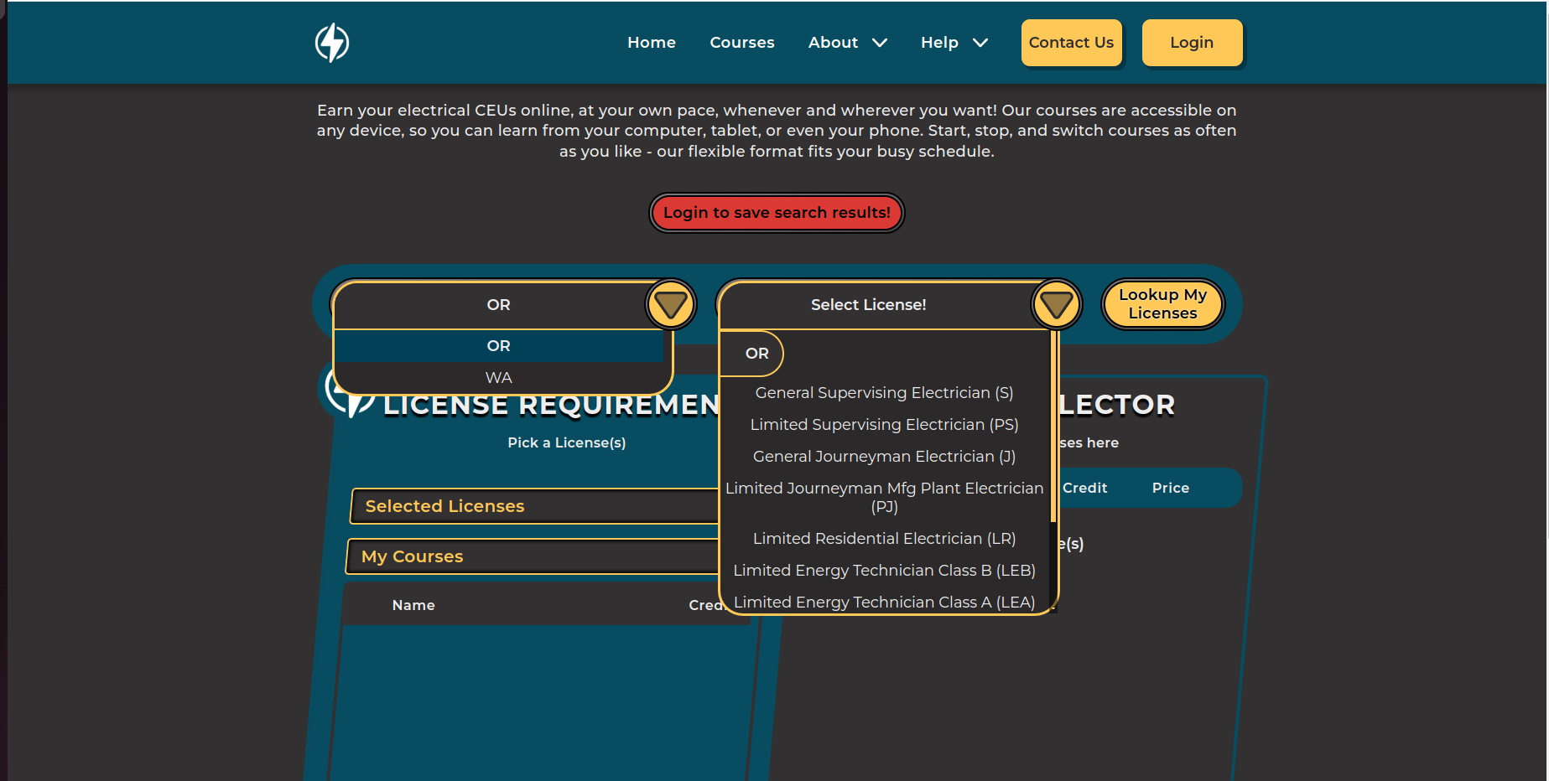Expand the Selected Licenses section
The height and width of the screenshot is (781, 1549).
coord(534,506)
